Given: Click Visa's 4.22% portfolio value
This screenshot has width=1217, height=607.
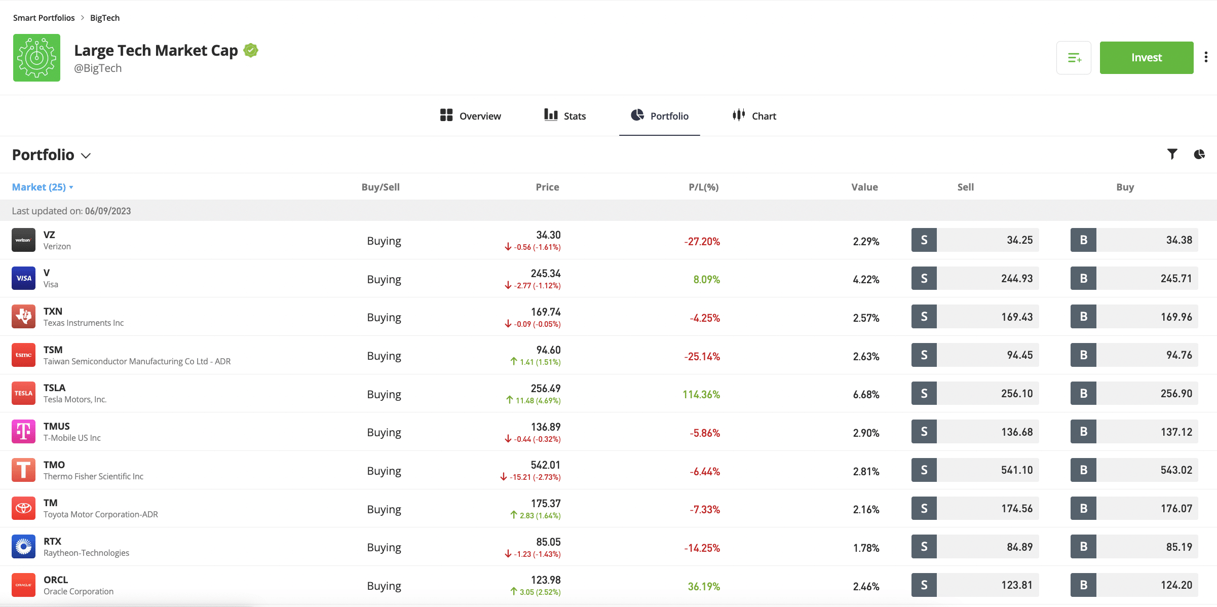Looking at the screenshot, I should [x=866, y=279].
